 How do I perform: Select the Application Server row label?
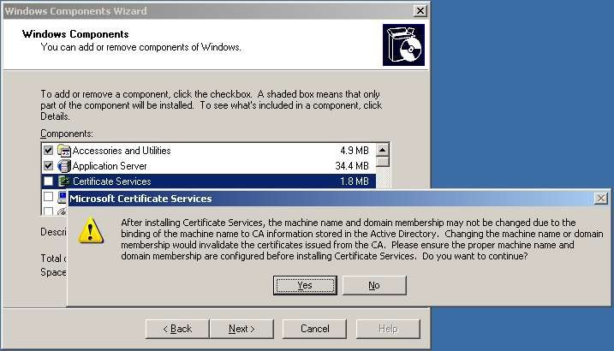110,166
